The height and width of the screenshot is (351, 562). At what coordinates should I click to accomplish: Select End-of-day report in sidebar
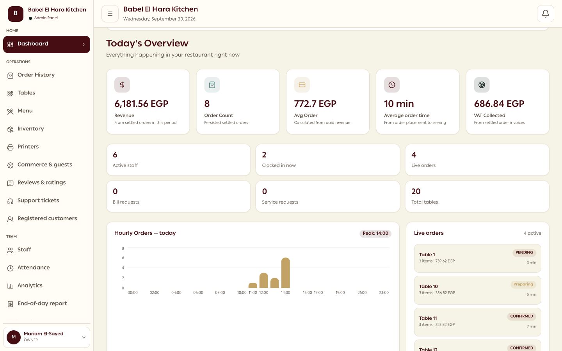pyautogui.click(x=46, y=303)
